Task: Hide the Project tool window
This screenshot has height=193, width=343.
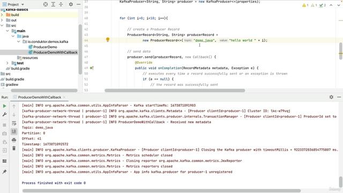Action: pyautogui.click(x=79, y=4)
